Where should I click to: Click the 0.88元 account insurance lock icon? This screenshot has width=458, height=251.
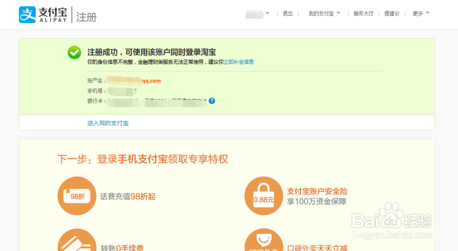263,196
